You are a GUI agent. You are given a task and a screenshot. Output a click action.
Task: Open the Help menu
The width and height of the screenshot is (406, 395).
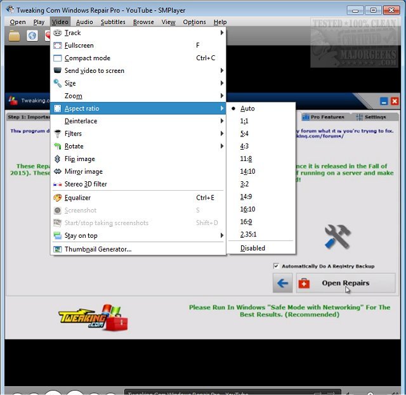click(x=220, y=22)
